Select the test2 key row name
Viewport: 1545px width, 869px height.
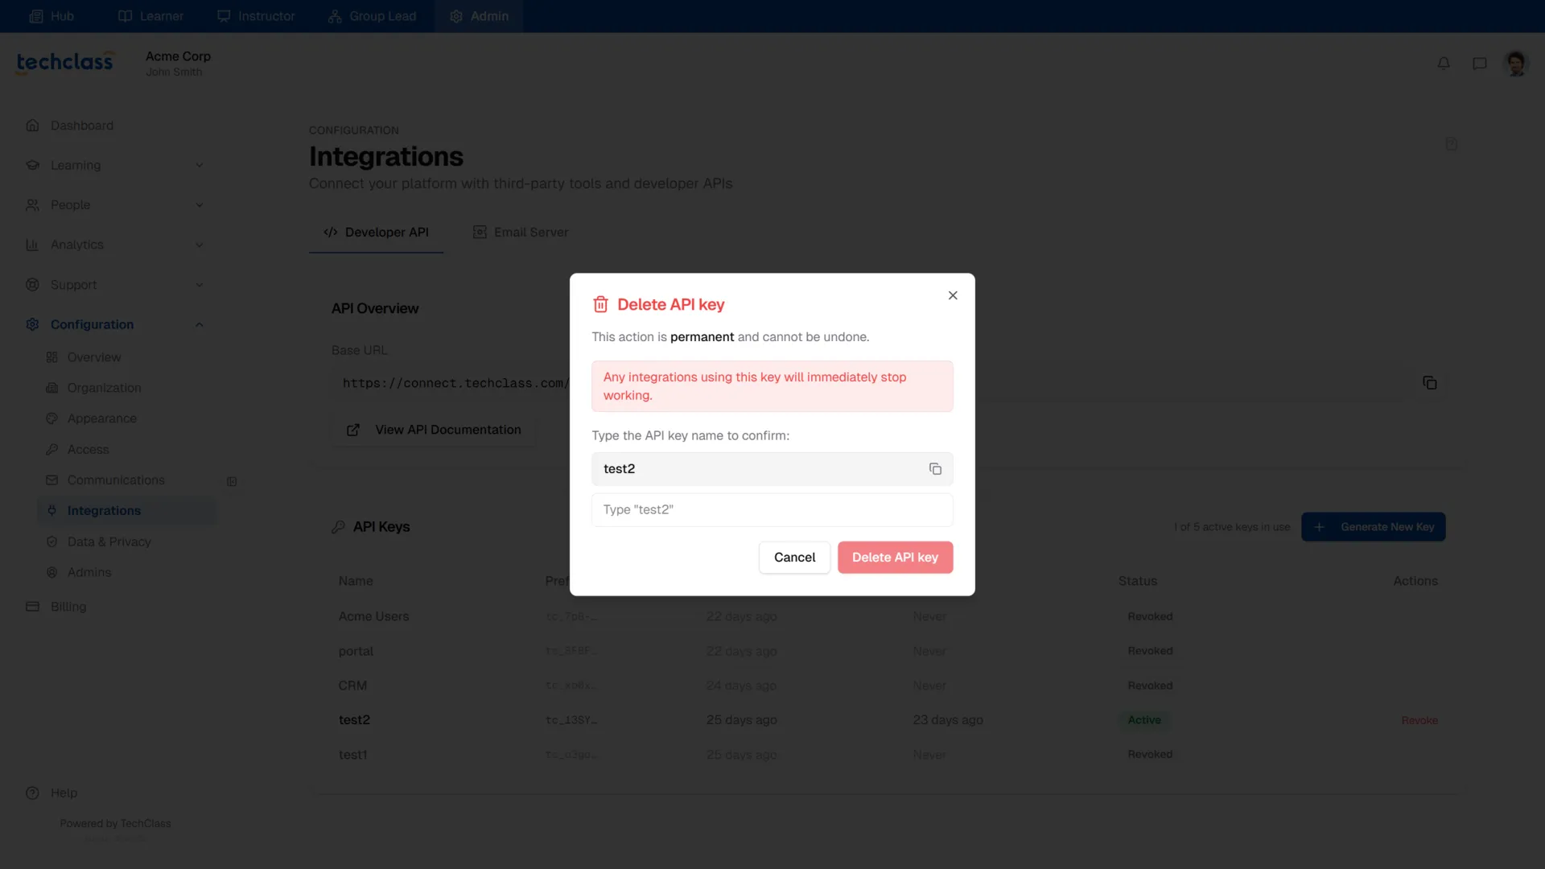click(x=354, y=720)
